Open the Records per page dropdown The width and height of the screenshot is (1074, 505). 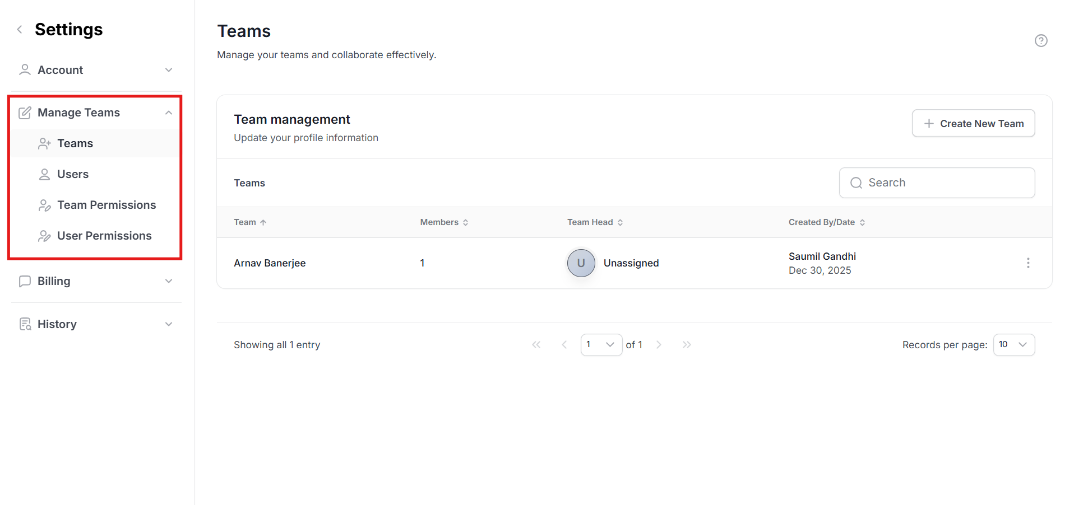[x=1013, y=345]
